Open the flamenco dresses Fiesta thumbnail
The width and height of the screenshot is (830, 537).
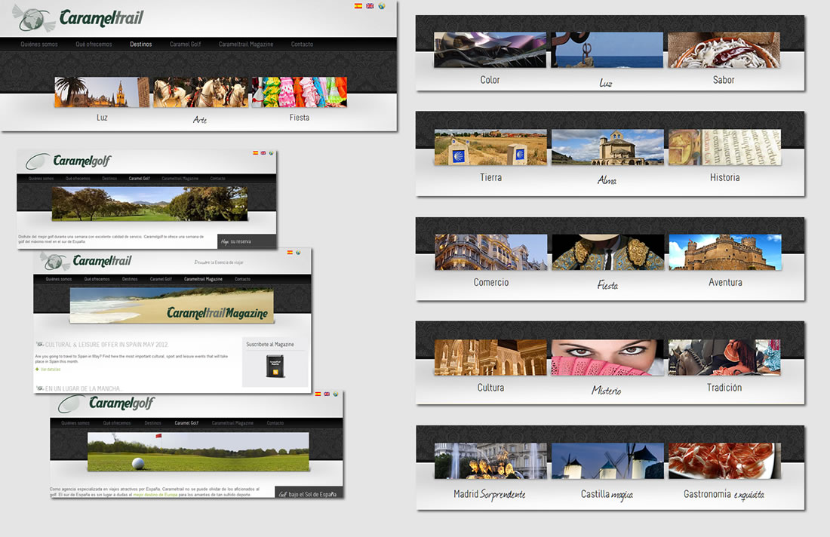point(299,92)
